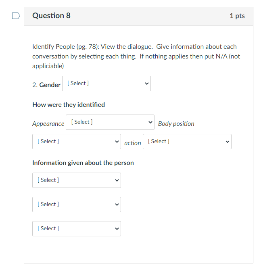
Task: Open first dropdown under Information given
Action: click(77, 180)
